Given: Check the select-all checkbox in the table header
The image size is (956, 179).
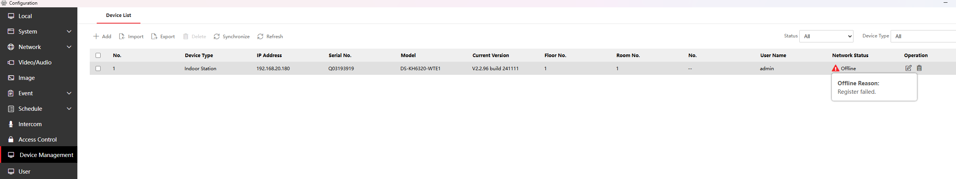Looking at the screenshot, I should coord(98,56).
